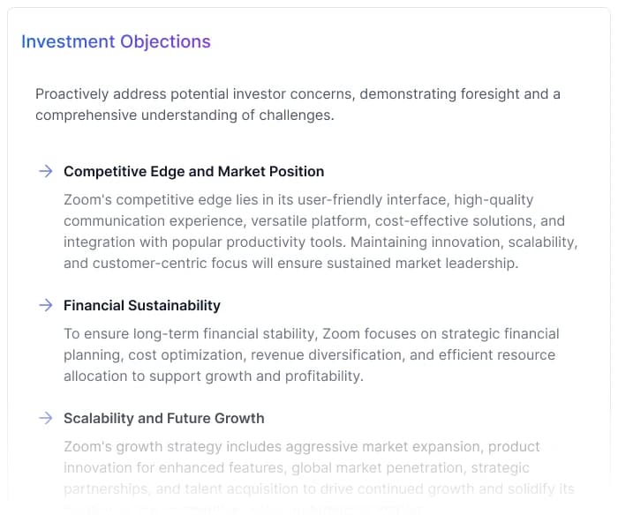Click the line starting "Zoom's competitive edge lies"
The image size is (618, 529).
(298, 199)
